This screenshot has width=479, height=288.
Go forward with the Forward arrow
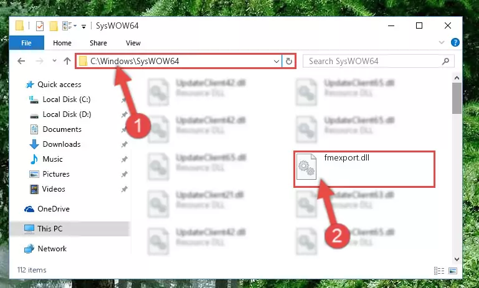[39, 61]
